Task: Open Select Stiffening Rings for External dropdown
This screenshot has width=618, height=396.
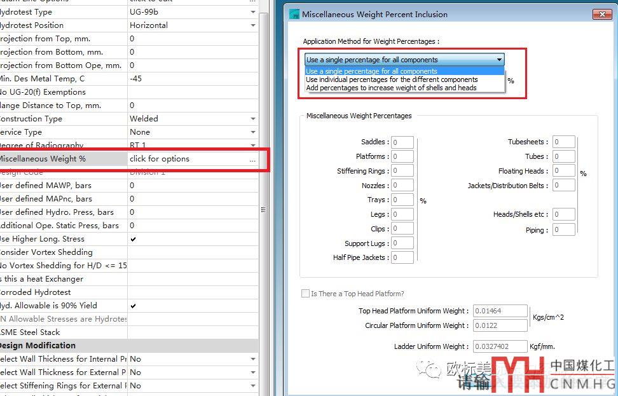Action: (x=252, y=386)
